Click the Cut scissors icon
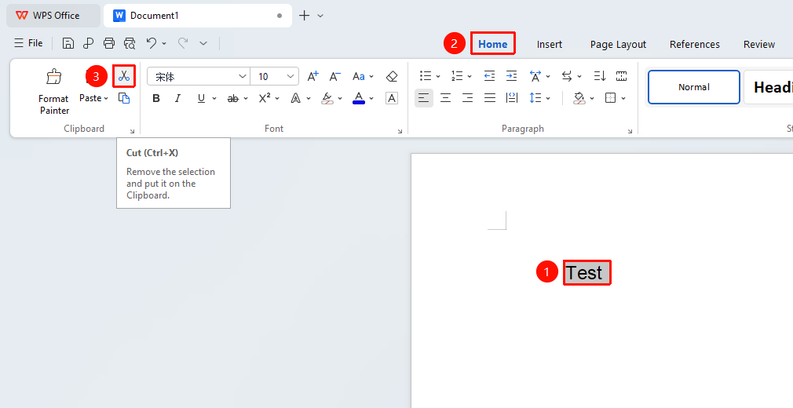Image resolution: width=793 pixels, height=408 pixels. click(x=124, y=76)
